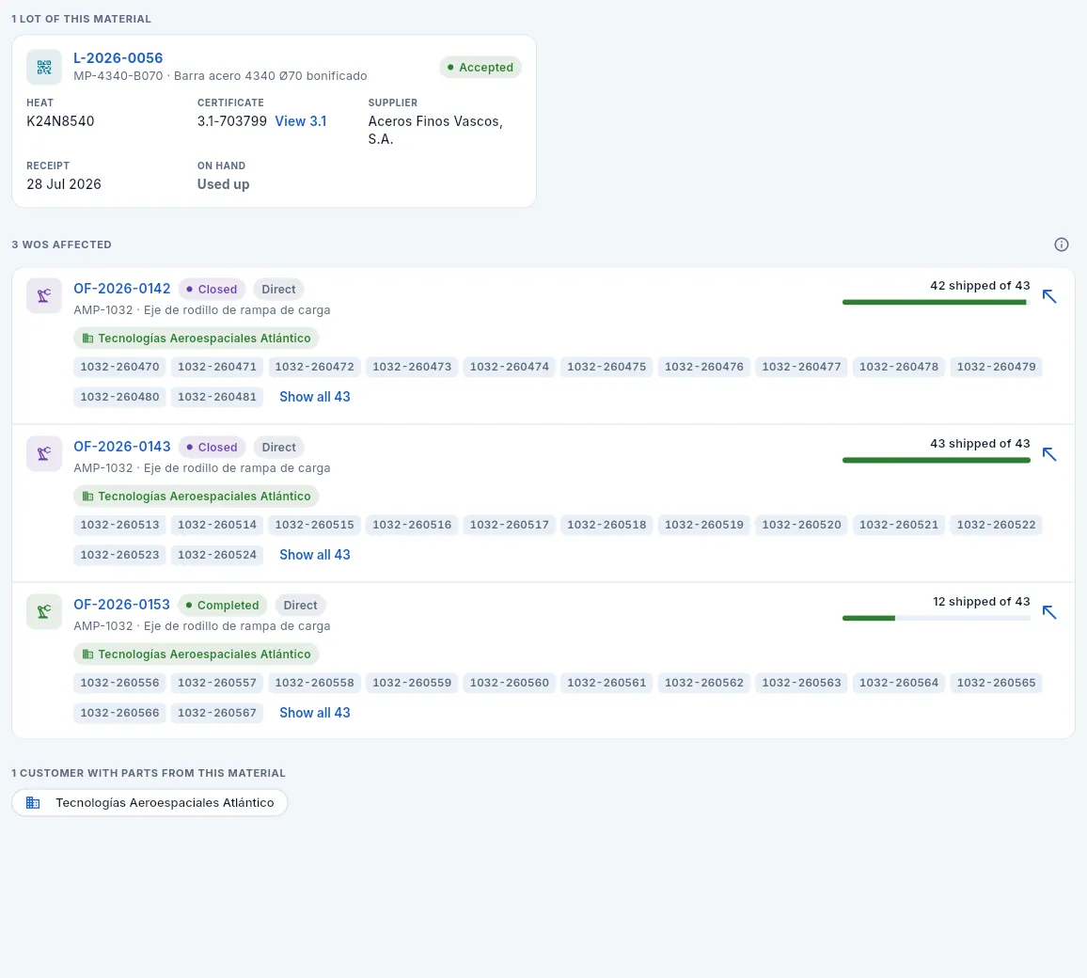Show all 43 serials for OF-2026-0153
The height and width of the screenshot is (978, 1087).
coord(315,713)
